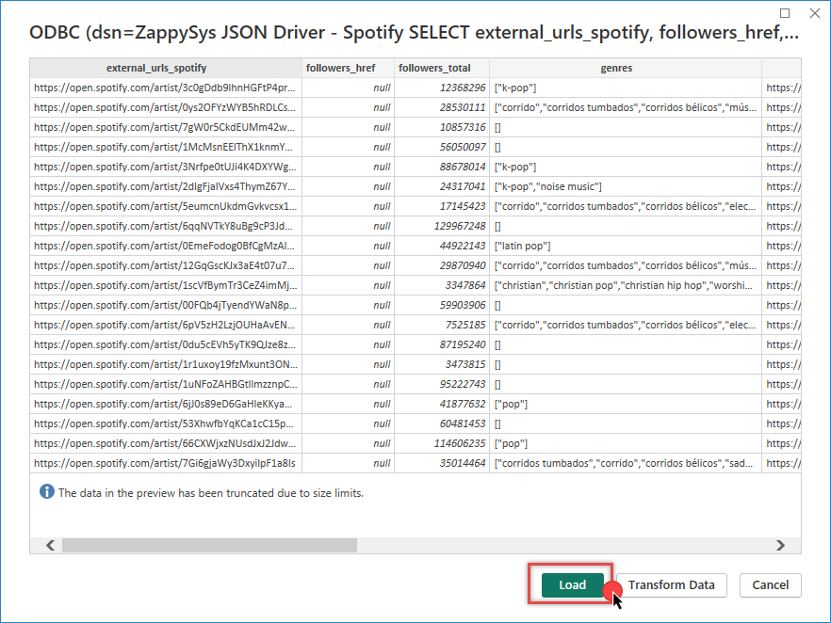Close the dialog with the X icon
Image resolution: width=831 pixels, height=623 pixels.
[x=815, y=13]
